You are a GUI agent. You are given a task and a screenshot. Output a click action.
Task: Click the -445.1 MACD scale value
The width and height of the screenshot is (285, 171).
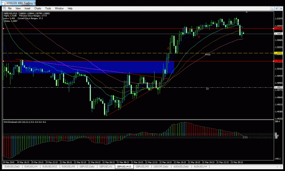pos(278,159)
